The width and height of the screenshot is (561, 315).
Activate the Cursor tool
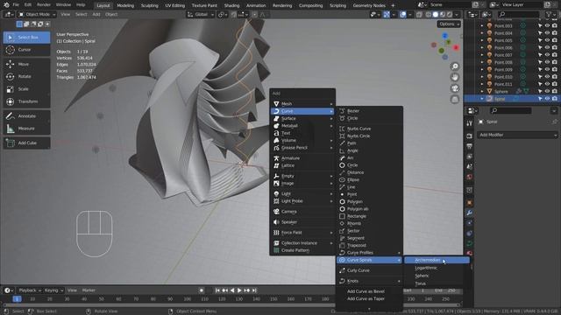(27, 50)
